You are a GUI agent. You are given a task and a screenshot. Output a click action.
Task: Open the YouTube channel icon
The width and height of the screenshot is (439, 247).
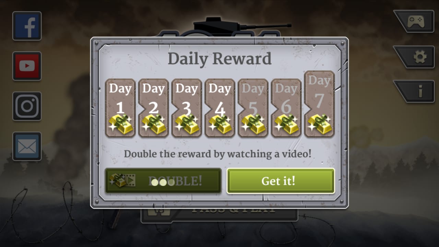27,66
